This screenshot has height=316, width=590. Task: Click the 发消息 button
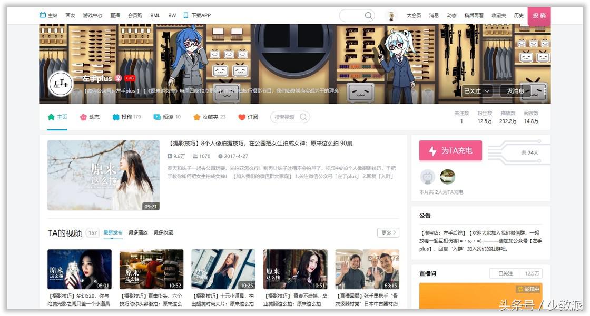(x=515, y=91)
